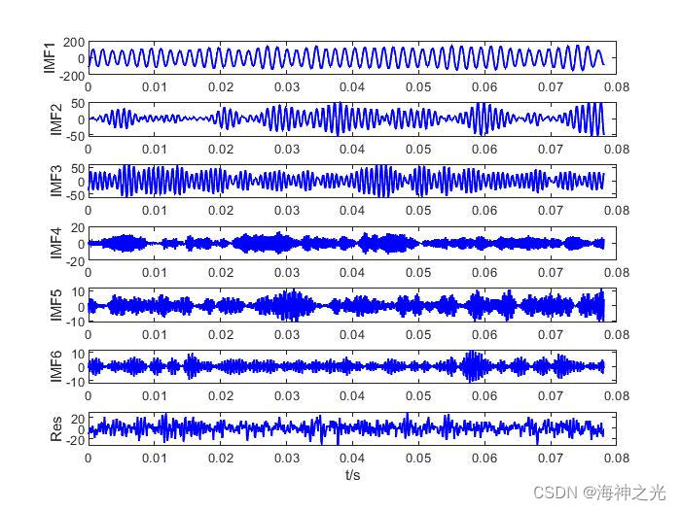Click the IMF4 y-axis label
Screen dimensions: 681x510
(56, 243)
